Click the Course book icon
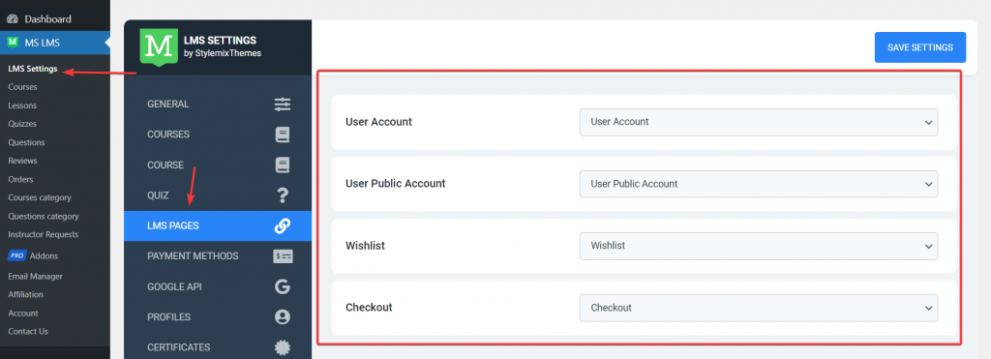This screenshot has height=359, width=991. coord(283,165)
